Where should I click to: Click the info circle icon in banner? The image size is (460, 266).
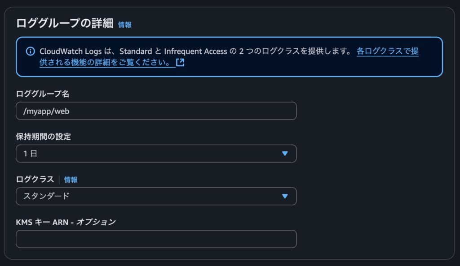[x=30, y=51]
